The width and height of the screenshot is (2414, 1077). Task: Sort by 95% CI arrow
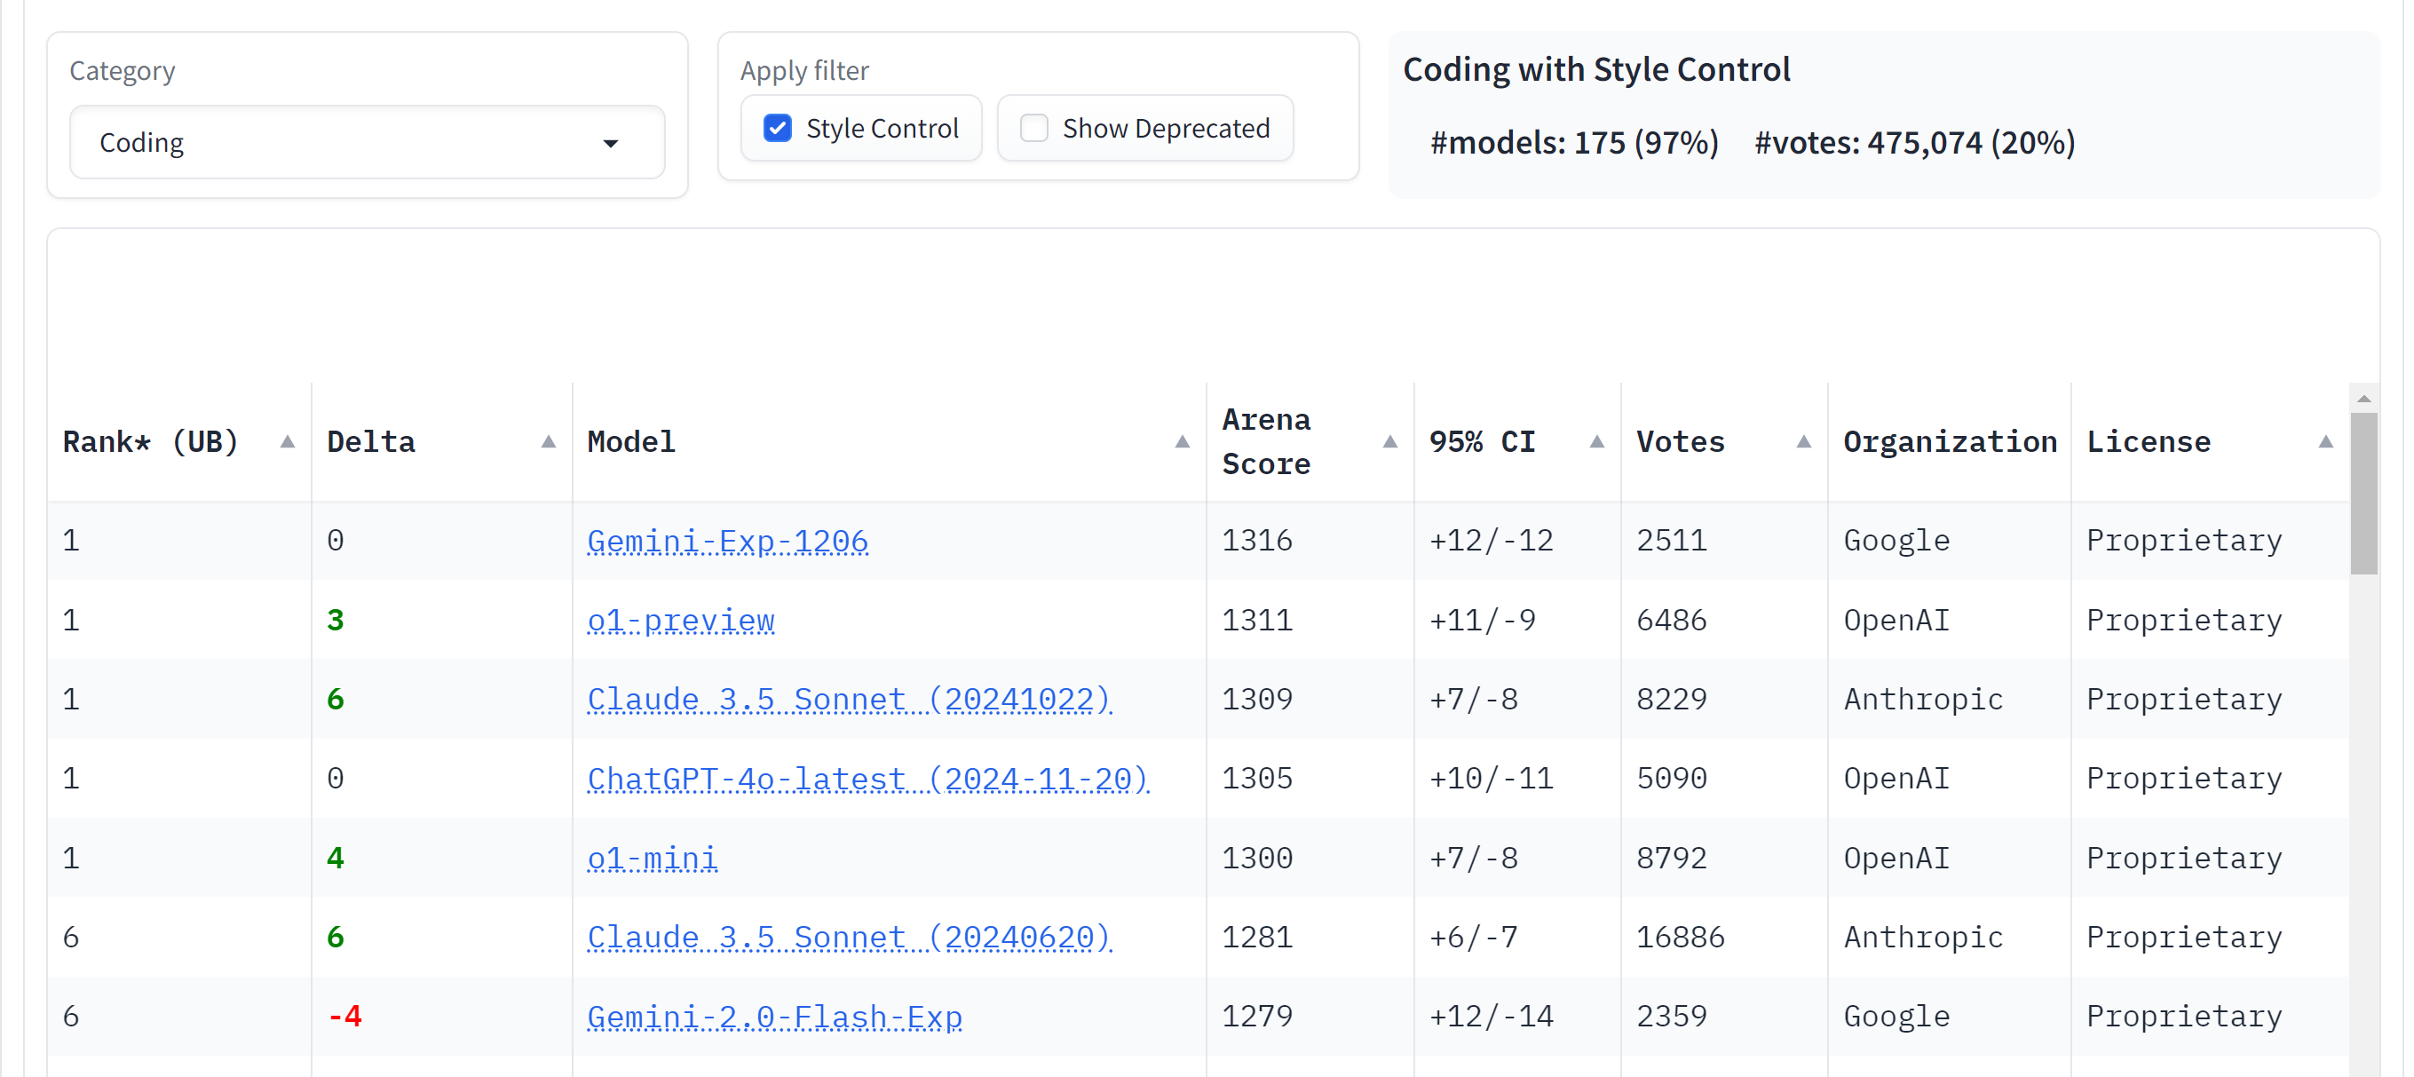(x=1597, y=441)
